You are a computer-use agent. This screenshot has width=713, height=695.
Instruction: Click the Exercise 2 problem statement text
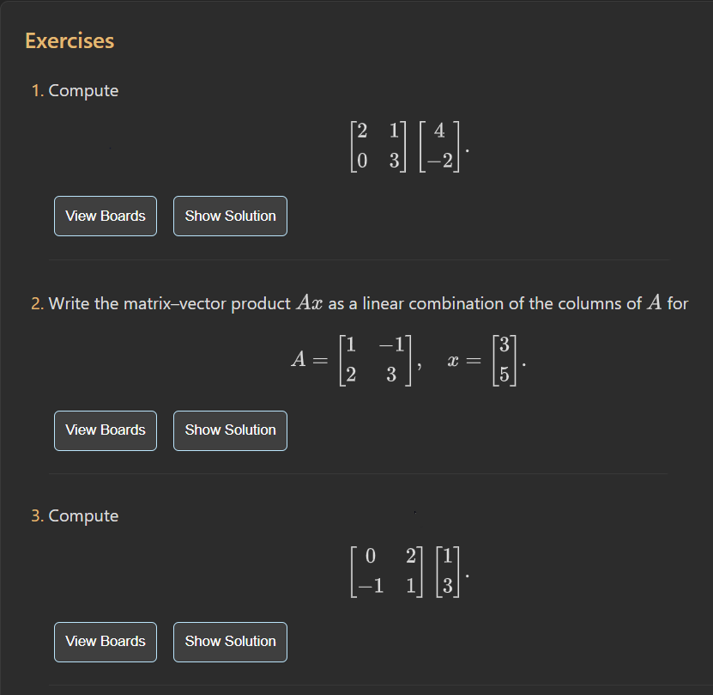click(x=360, y=303)
